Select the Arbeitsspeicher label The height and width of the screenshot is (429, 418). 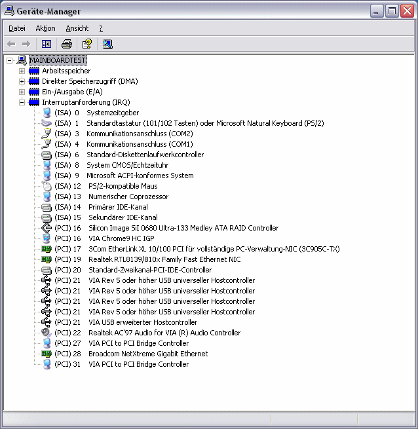click(x=66, y=71)
